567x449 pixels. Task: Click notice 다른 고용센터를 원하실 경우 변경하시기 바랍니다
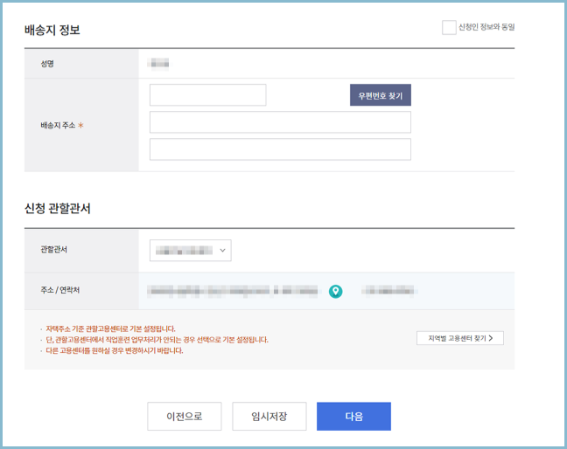115,350
